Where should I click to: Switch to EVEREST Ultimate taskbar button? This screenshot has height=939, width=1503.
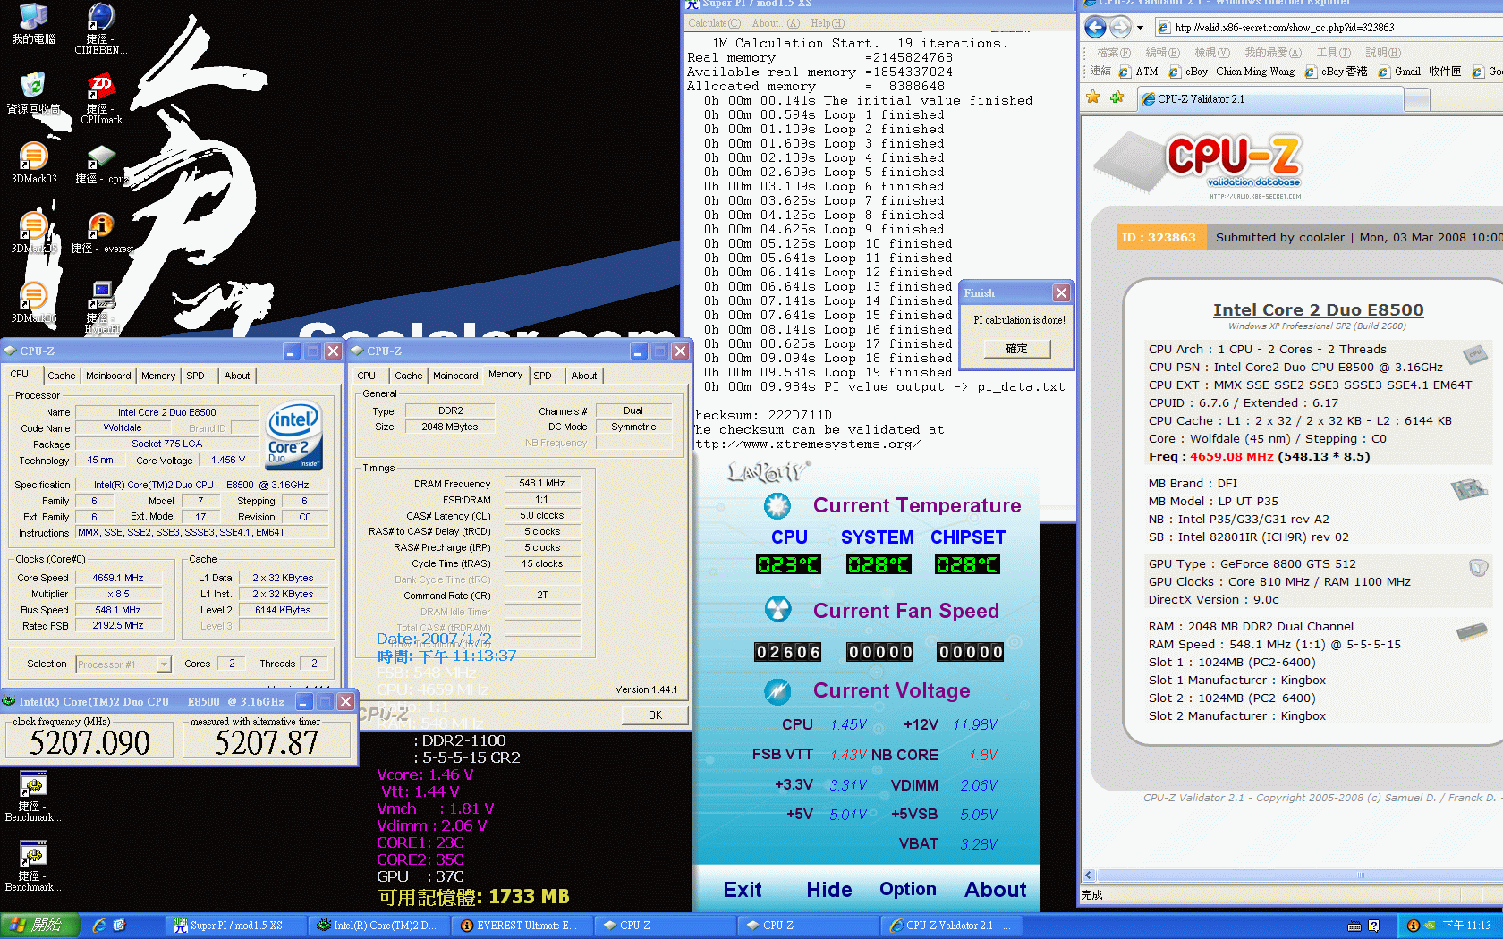coord(523,926)
